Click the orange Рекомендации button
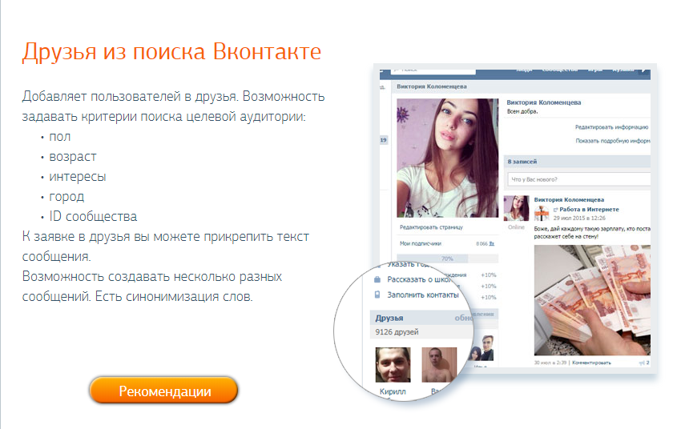Viewport: 673px width, 429px height. pyautogui.click(x=163, y=391)
